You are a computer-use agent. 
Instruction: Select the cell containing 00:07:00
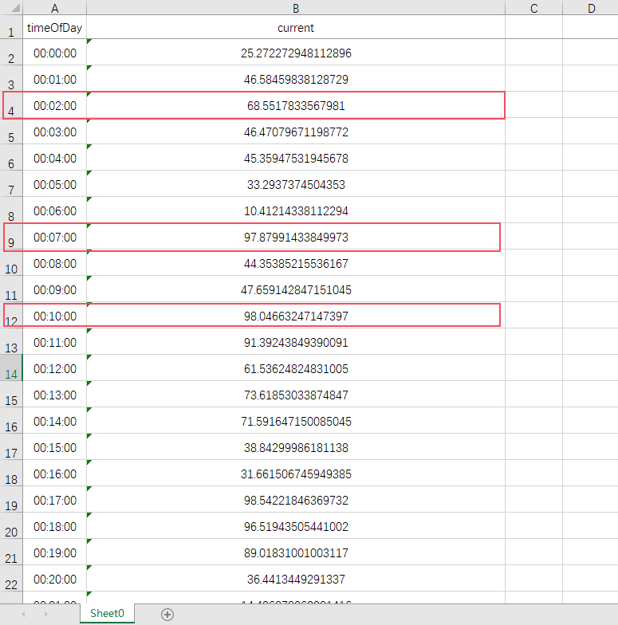[55, 238]
